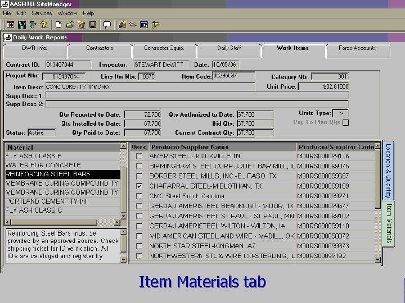Click Material list horizontal scroll left arrow

pos(8,222)
